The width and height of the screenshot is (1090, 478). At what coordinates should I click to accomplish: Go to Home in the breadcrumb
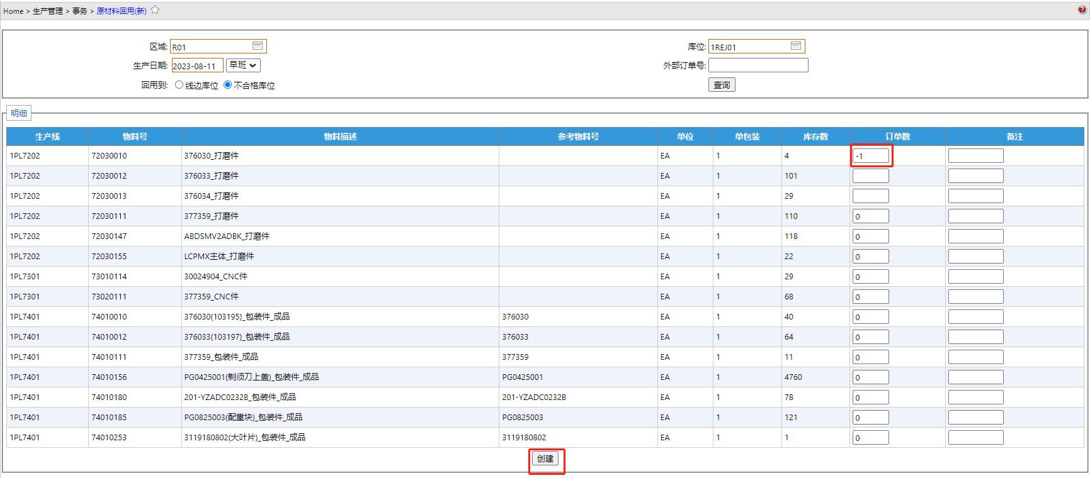(13, 11)
